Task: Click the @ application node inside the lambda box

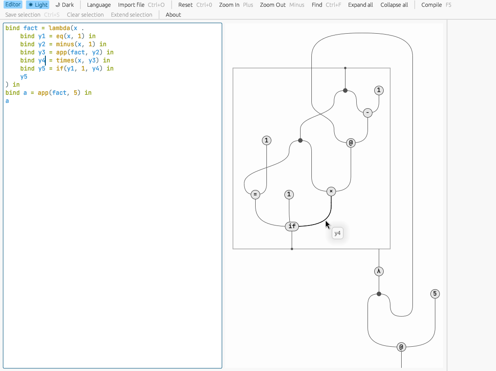Action: (x=351, y=142)
